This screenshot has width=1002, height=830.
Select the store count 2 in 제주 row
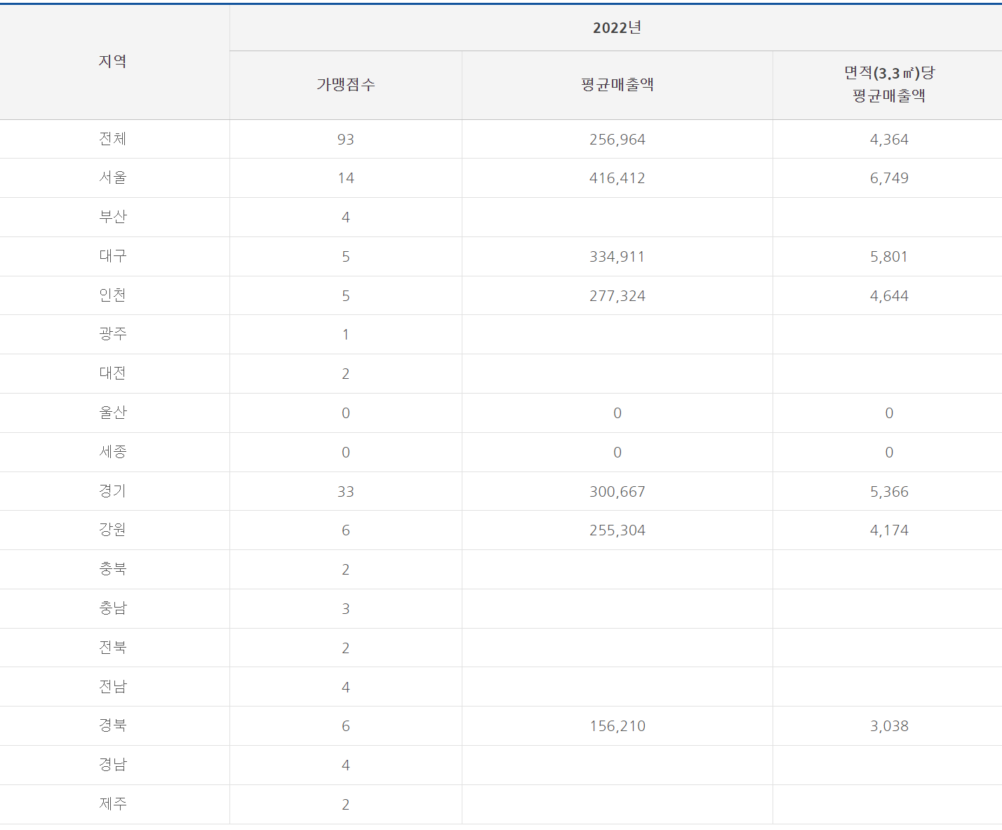[x=345, y=805]
